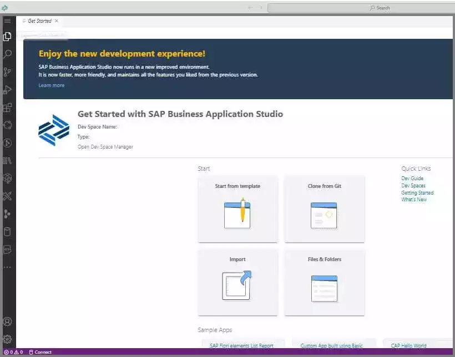Open the Explorer files view

(7, 37)
